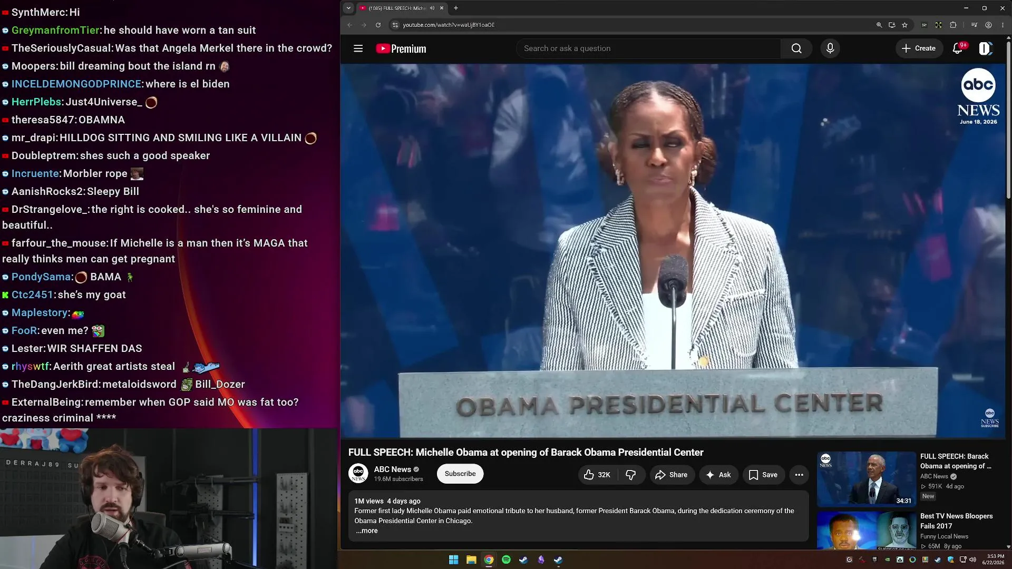Open 'Best TV News Bloopers Fails 2017' video
This screenshot has height=569, width=1012.
coord(956,521)
